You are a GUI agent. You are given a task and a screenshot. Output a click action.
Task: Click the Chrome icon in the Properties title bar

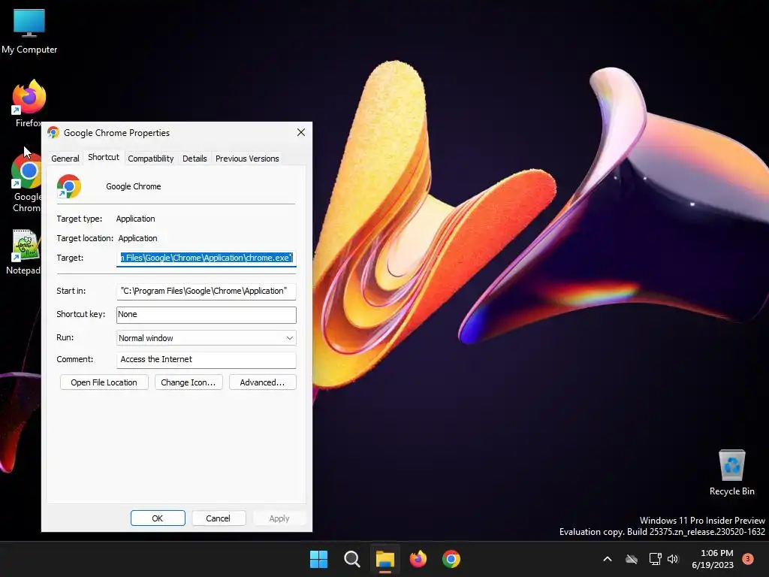point(53,132)
